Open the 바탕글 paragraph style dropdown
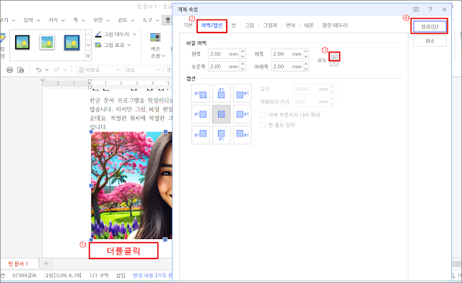The height and width of the screenshot is (283, 462). [99, 70]
